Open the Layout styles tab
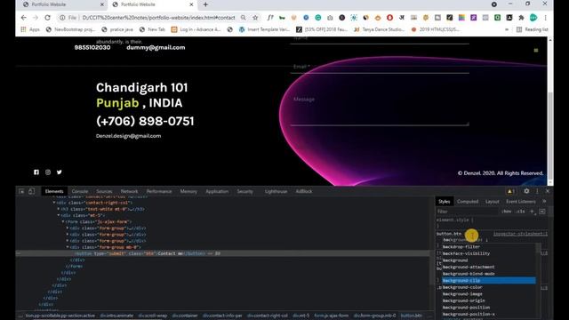The height and width of the screenshot is (320, 569). [492, 202]
